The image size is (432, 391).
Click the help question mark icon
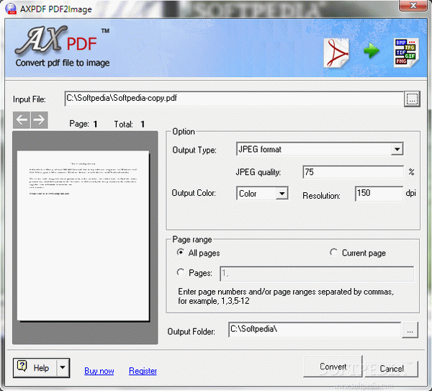coord(22,367)
